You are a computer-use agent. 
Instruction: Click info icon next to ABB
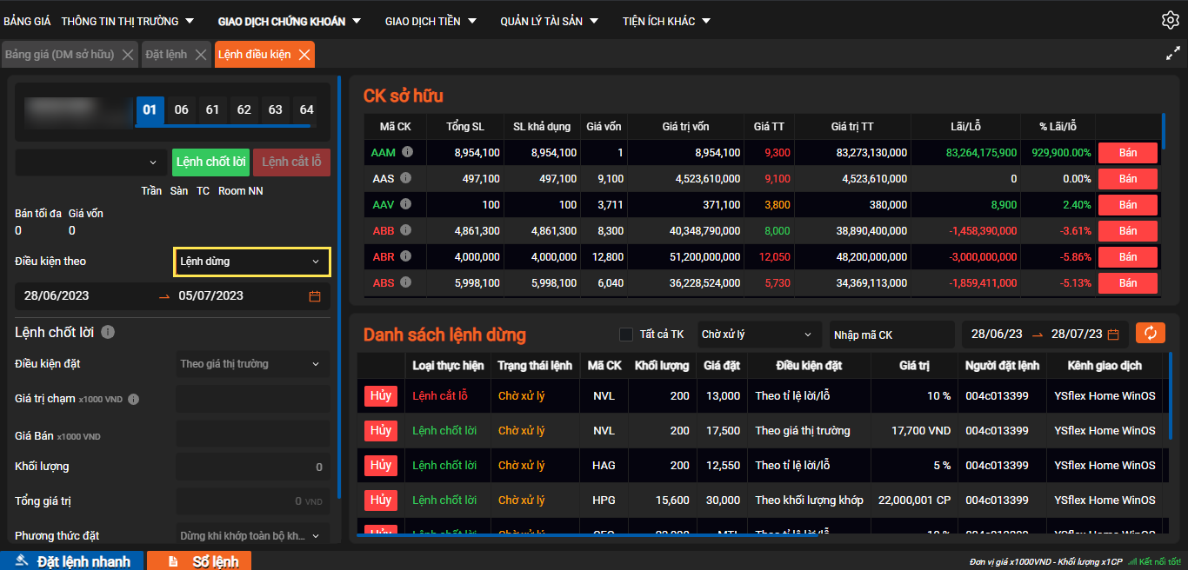[x=406, y=230]
